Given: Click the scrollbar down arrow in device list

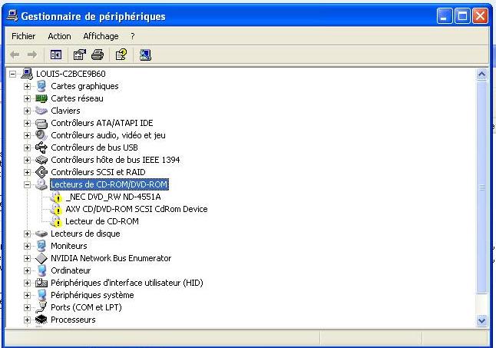Looking at the screenshot, I should tap(482, 320).
